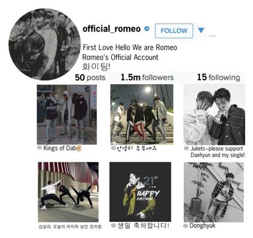
Task: Click comment bubble under stairs group photo
Action: [113, 148]
